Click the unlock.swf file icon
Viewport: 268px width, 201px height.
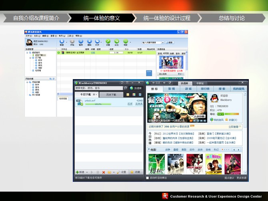click(79, 102)
